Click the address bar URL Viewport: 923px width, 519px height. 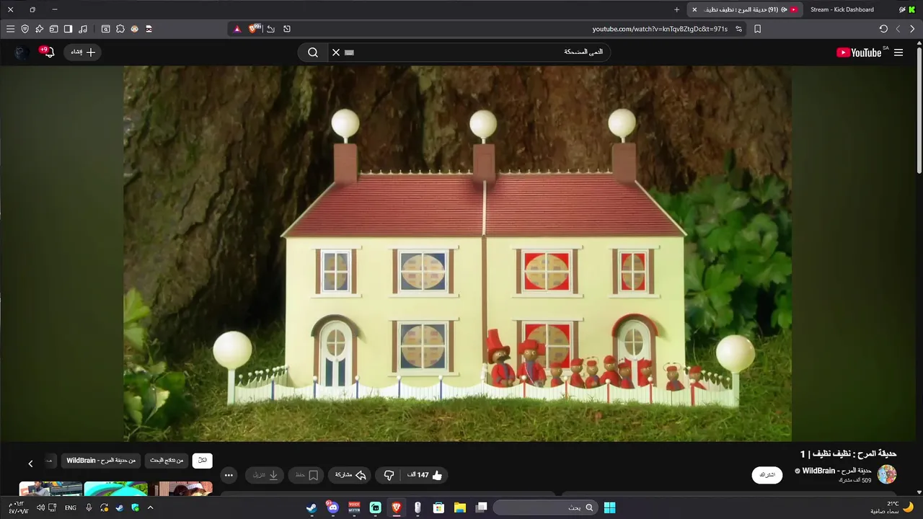660,29
